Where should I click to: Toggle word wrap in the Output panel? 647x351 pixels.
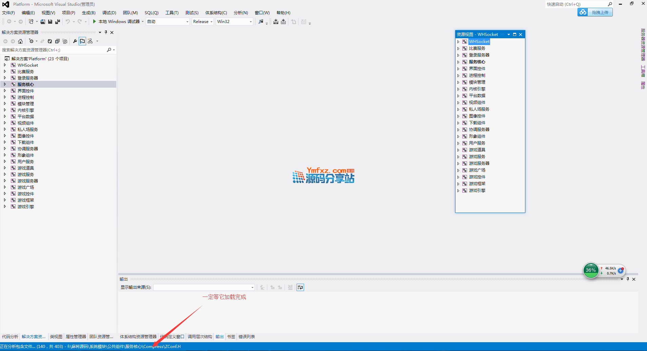pos(300,287)
